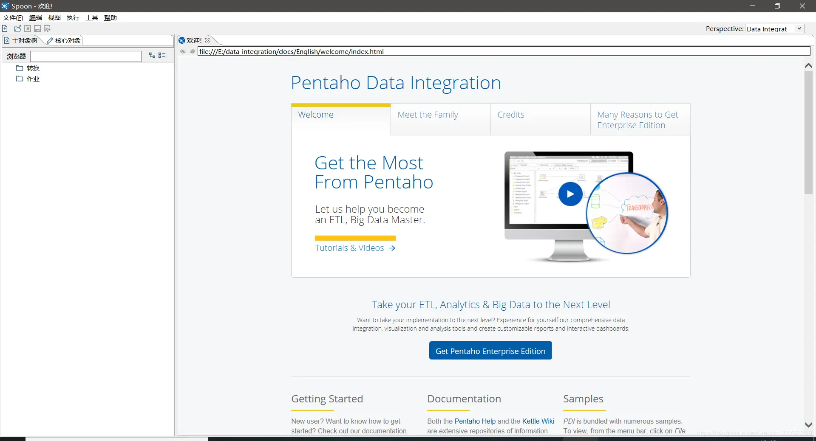Open the Meet the Family tab

point(441,119)
